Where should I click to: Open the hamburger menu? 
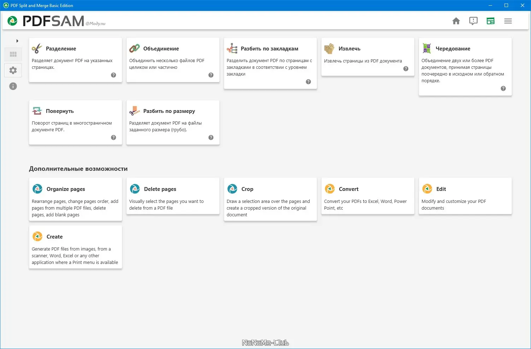tap(508, 21)
